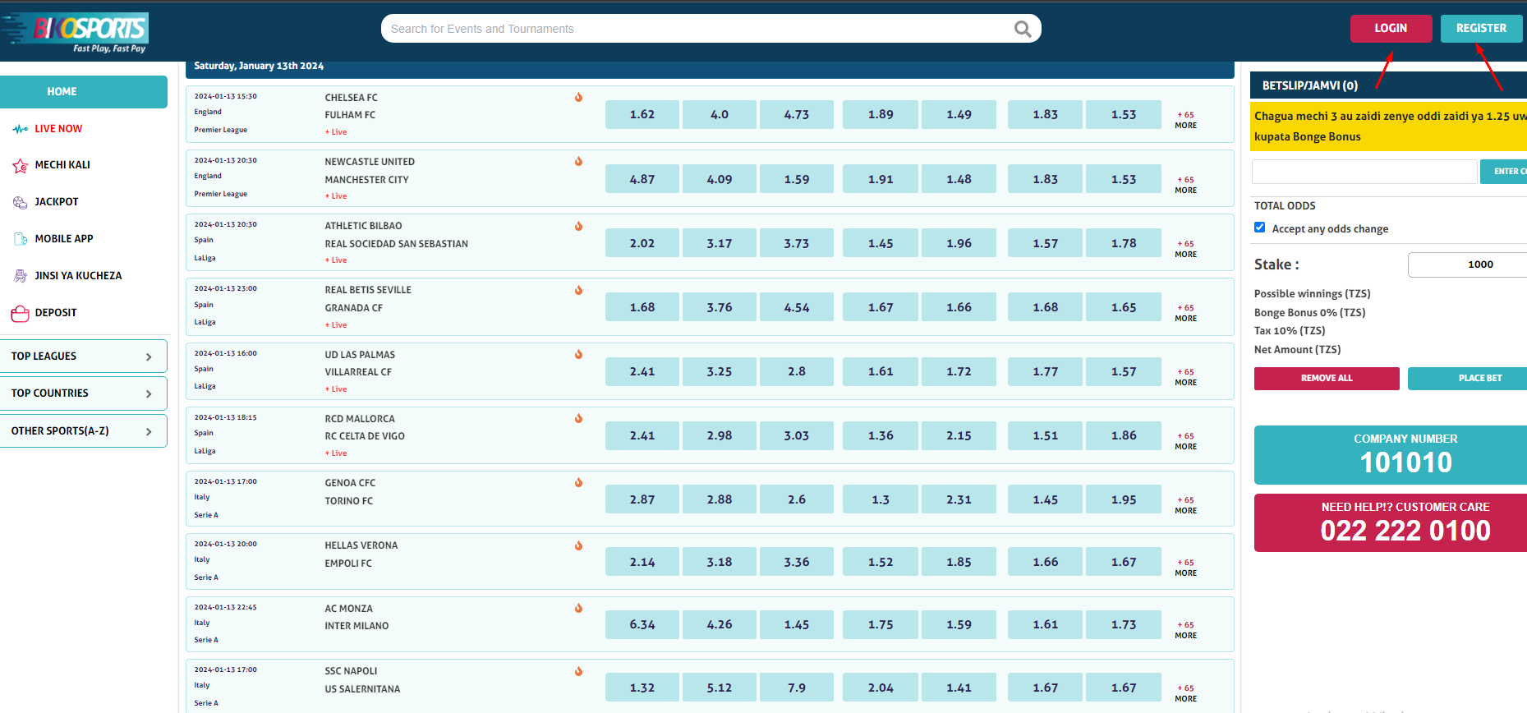The width and height of the screenshot is (1527, 713).
Task: Click the Mechi Kali star icon
Action: tap(21, 165)
